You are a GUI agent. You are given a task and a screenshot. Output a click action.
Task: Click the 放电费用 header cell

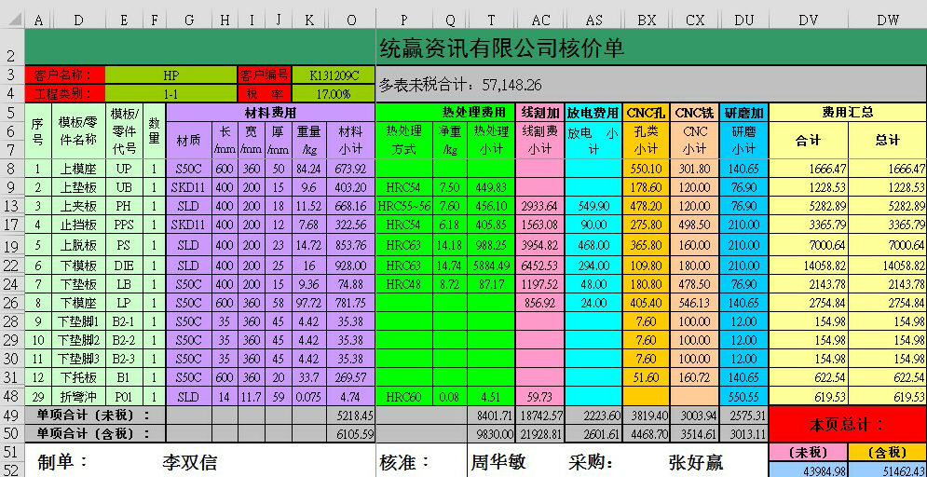tap(593, 113)
